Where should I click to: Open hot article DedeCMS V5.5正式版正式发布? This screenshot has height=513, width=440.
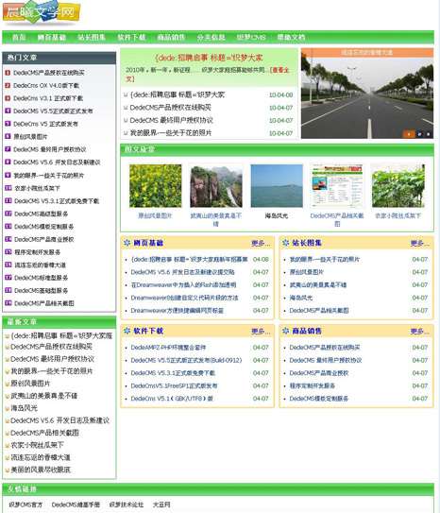tap(53, 111)
